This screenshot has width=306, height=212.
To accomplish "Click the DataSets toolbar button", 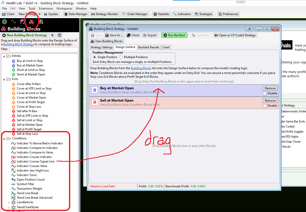I will click(x=161, y=14).
